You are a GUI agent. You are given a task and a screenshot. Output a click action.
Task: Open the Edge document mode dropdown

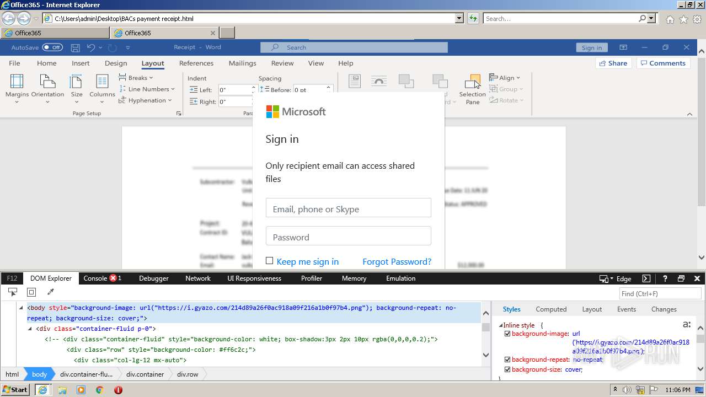pyautogui.click(x=616, y=278)
